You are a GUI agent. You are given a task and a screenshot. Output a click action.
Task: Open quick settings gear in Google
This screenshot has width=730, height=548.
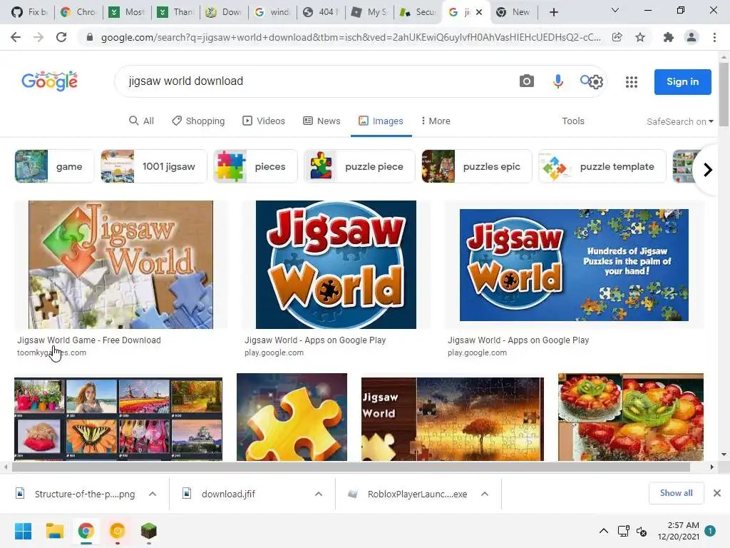tap(596, 82)
